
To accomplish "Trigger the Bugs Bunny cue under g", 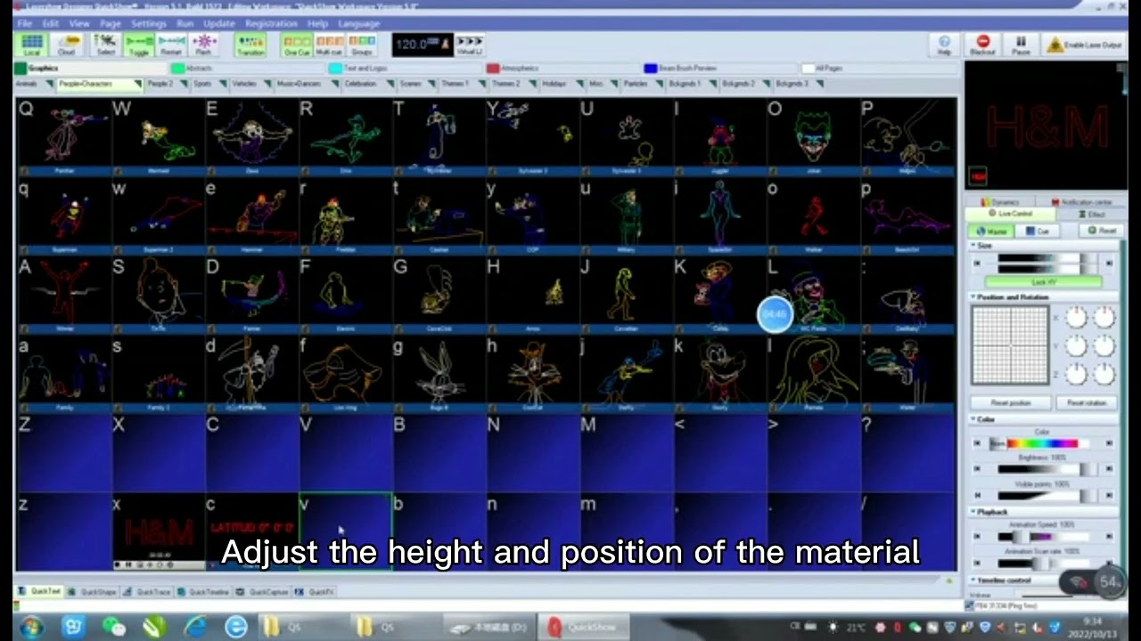I will pyautogui.click(x=439, y=374).
